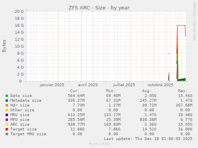The width and height of the screenshot is (198, 148).
Task: Click Metadata size average value 245.27M
Action: [148, 101]
